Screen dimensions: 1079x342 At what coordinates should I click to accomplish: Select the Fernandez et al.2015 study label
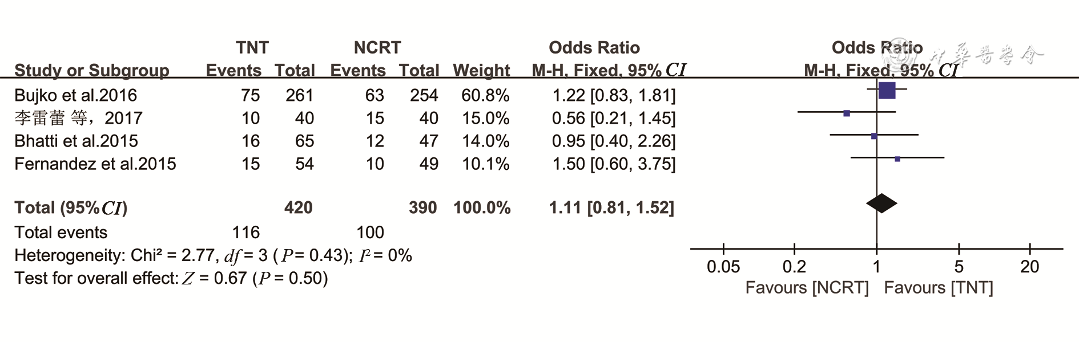point(95,164)
